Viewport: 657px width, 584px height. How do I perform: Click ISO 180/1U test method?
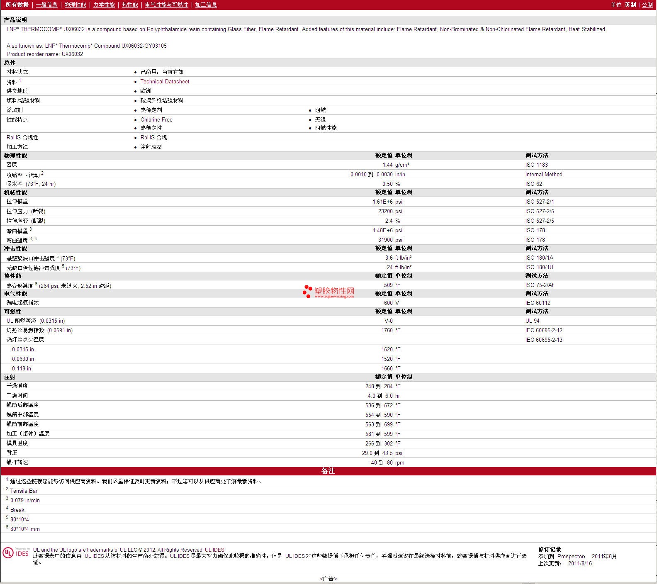539,267
